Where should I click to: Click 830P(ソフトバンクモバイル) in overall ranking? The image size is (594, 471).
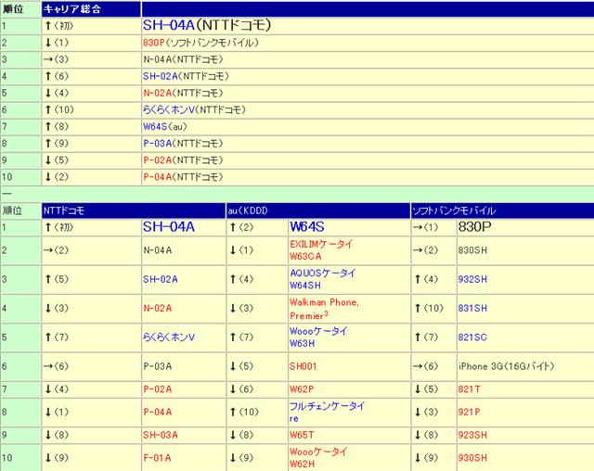click(x=200, y=43)
